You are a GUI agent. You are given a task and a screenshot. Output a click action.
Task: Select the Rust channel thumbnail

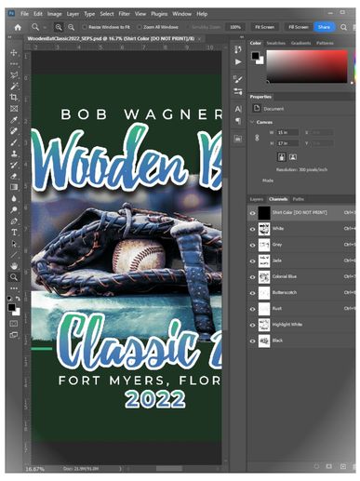pos(264,309)
